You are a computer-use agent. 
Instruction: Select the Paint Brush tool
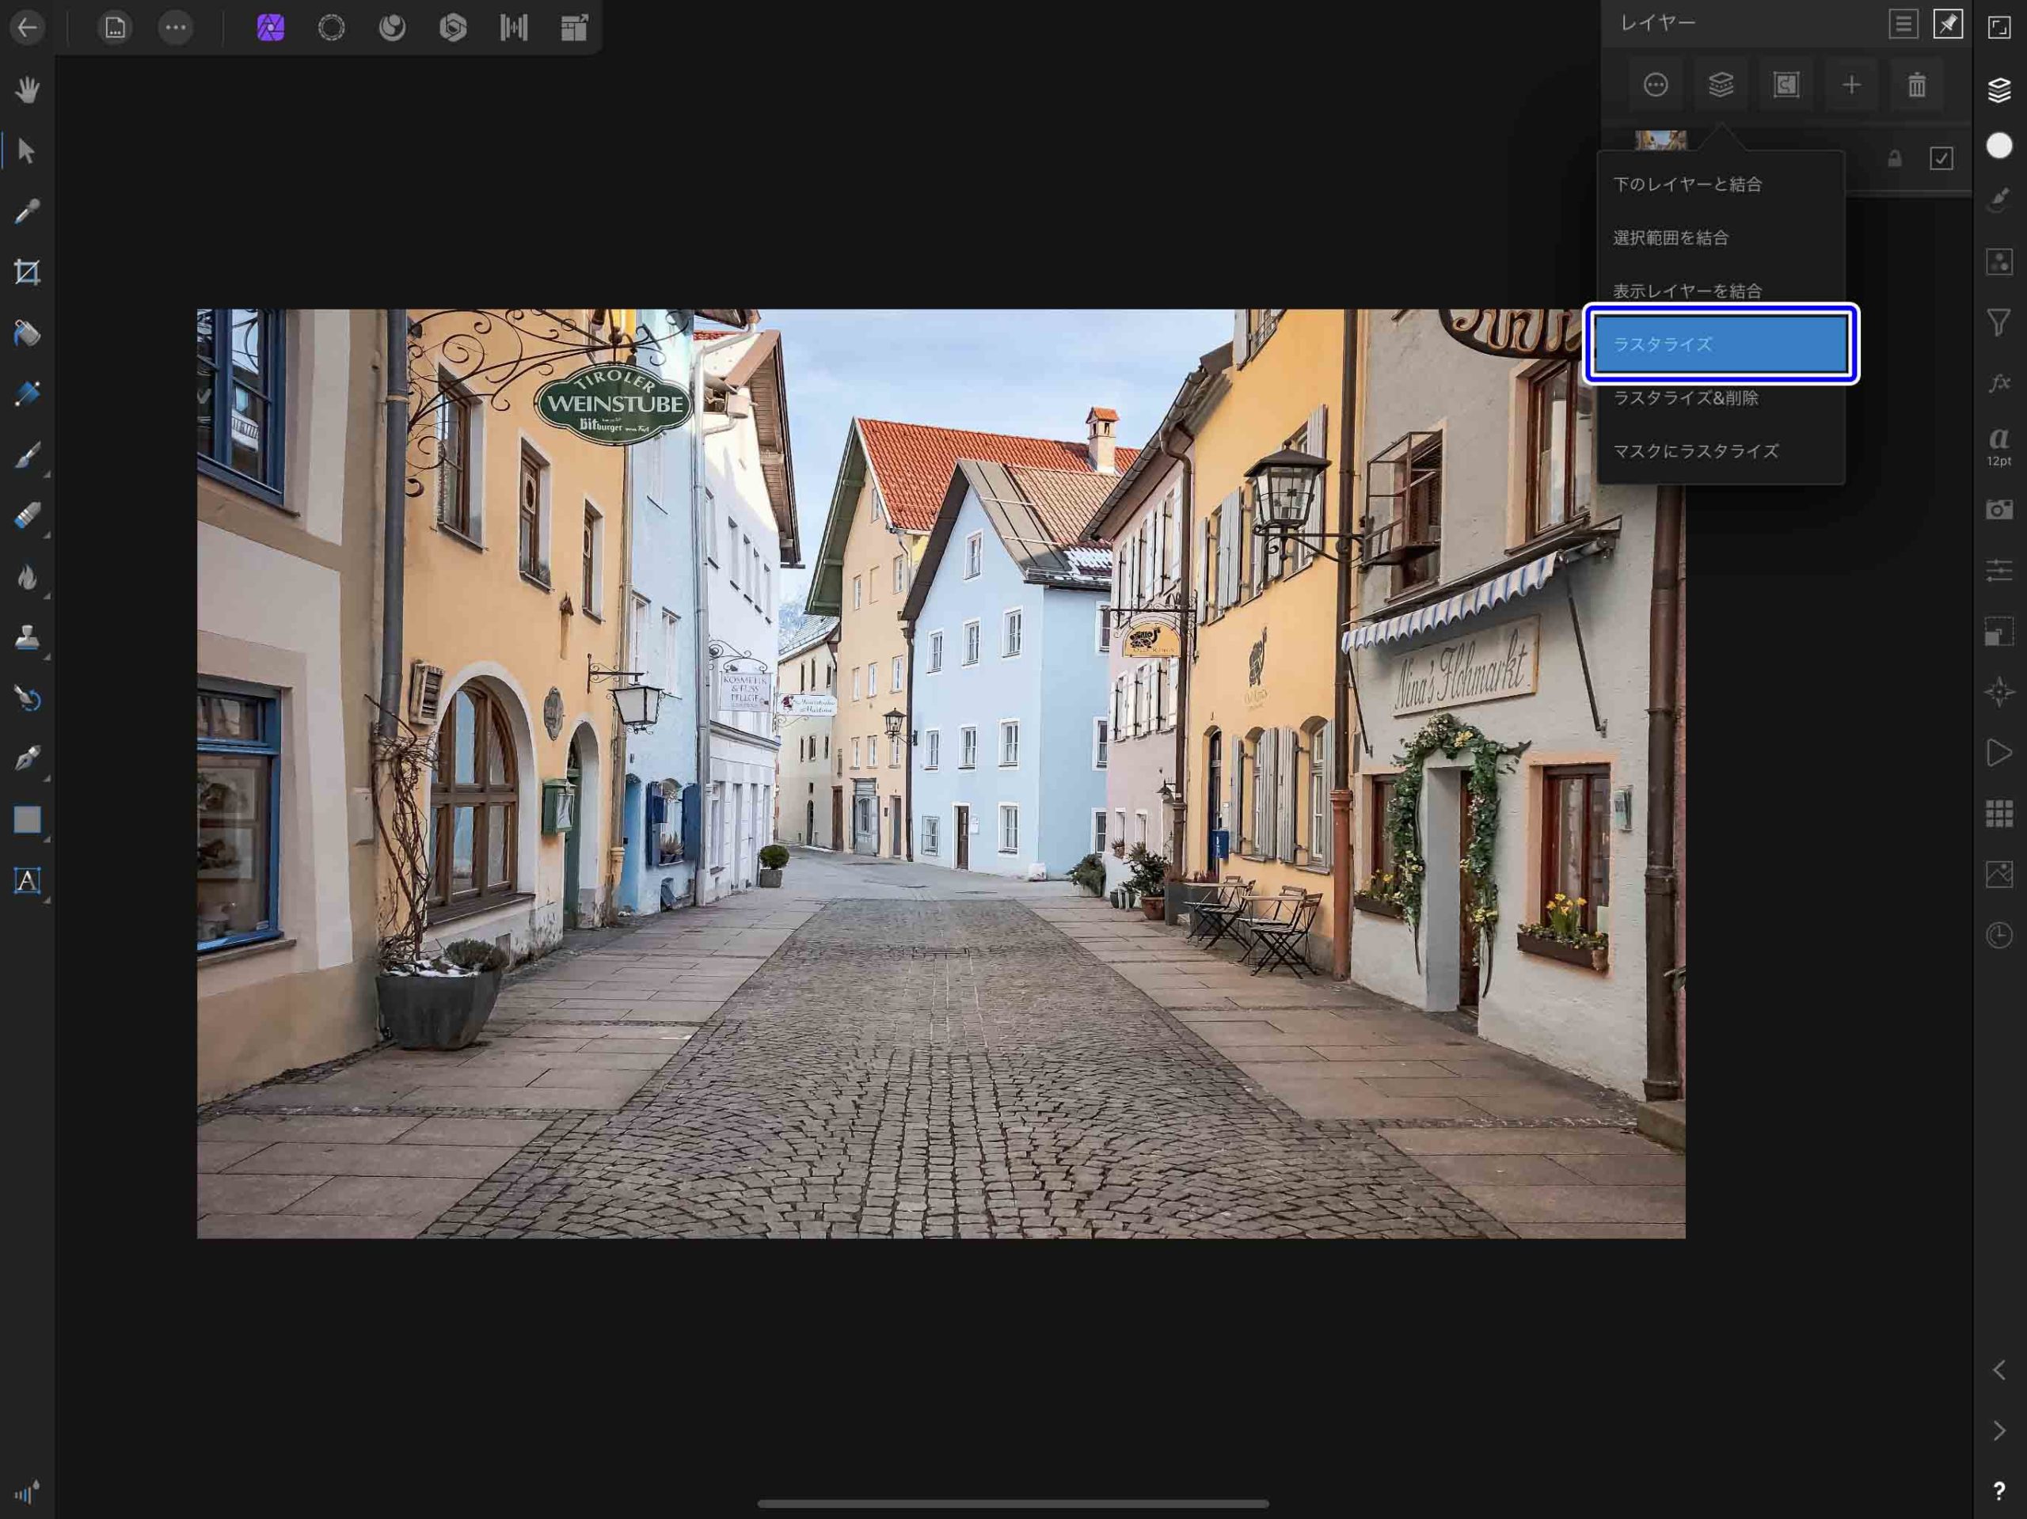pos(27,455)
